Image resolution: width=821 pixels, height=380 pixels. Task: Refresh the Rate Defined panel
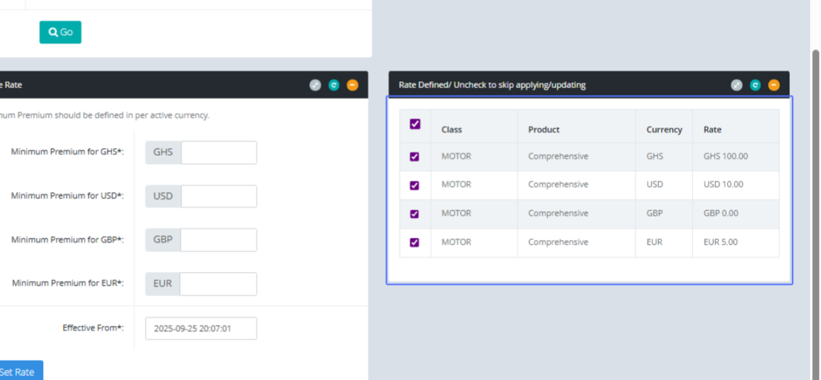click(x=755, y=85)
